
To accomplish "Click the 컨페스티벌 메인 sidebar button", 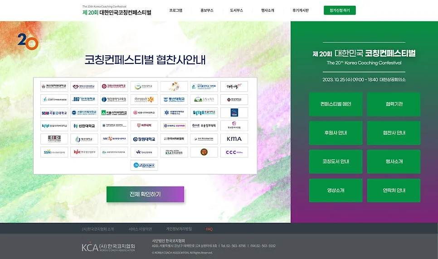I will (336, 104).
